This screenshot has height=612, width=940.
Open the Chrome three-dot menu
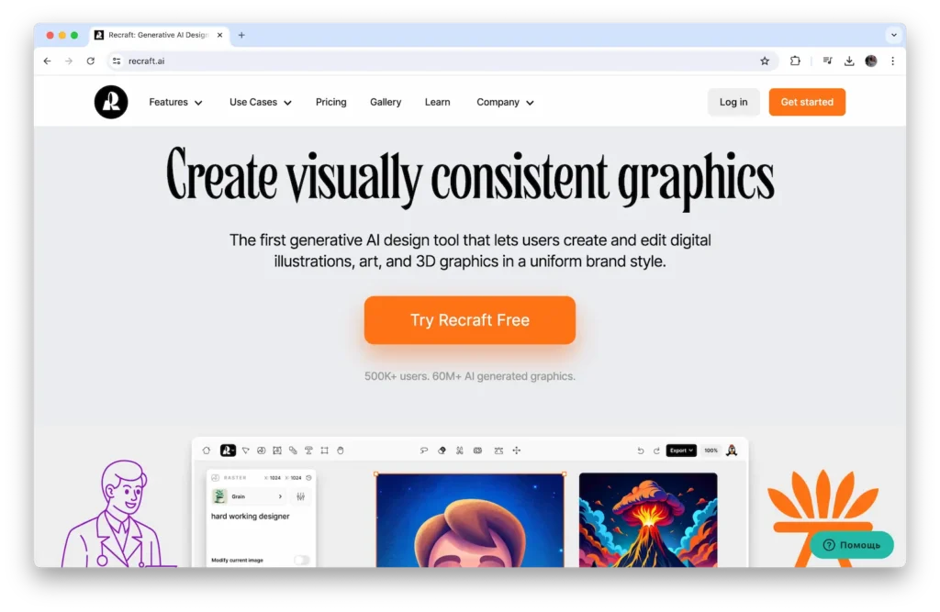point(892,61)
